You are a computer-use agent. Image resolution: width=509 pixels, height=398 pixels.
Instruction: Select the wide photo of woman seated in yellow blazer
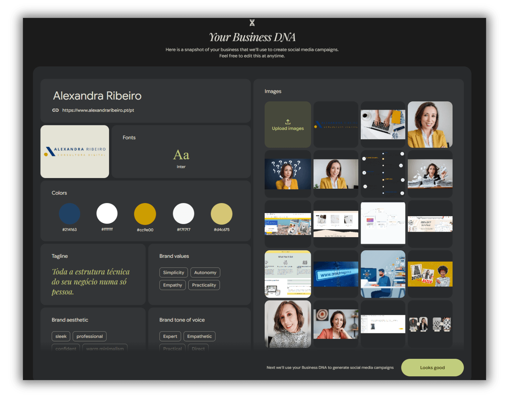click(x=336, y=174)
